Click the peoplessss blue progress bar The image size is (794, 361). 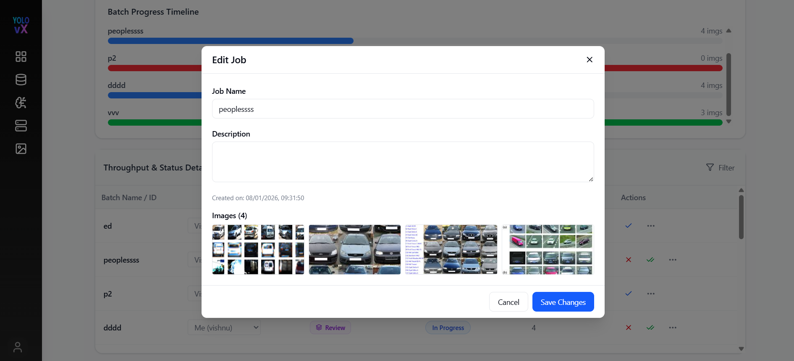[x=231, y=41]
